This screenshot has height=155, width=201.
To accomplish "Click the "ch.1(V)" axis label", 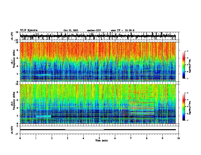I will point(12,36).
